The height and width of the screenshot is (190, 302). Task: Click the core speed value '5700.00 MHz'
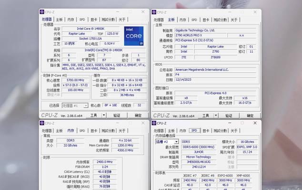tap(75, 80)
